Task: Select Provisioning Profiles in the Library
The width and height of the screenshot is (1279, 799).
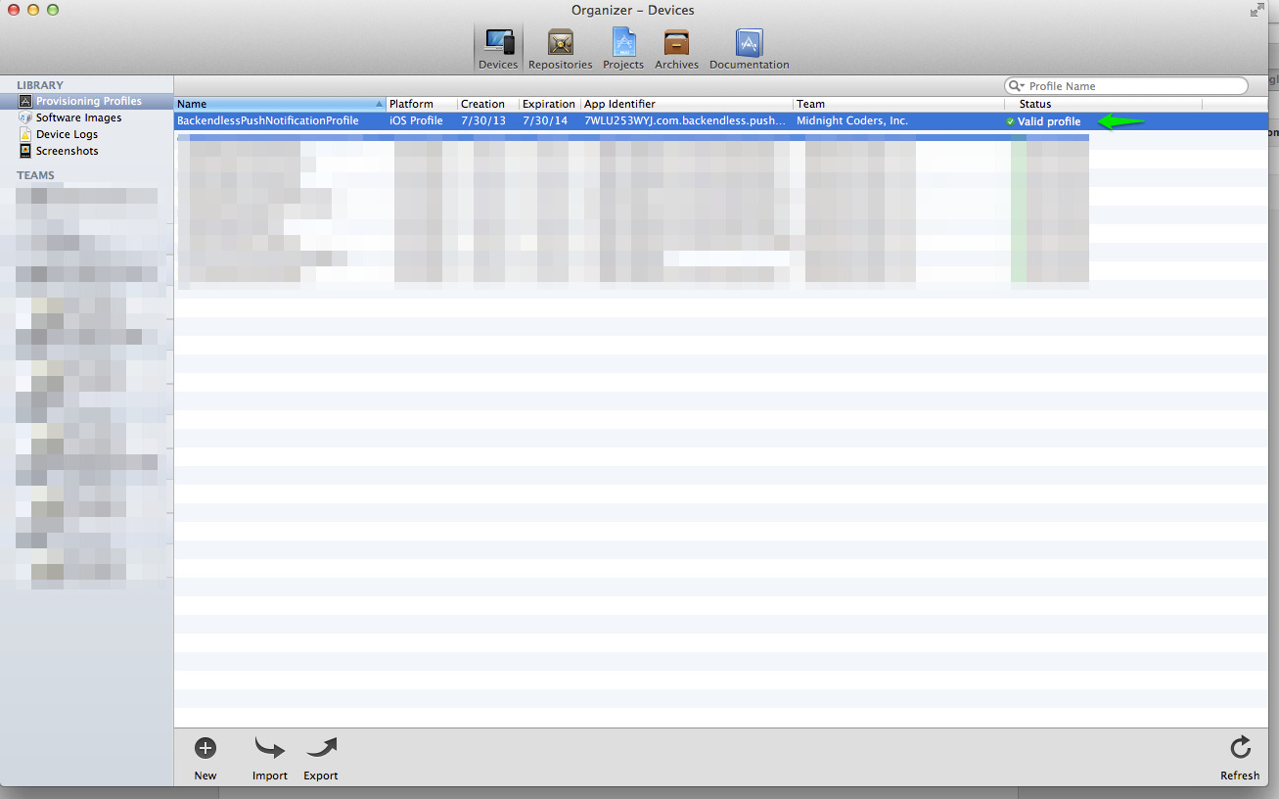Action: click(89, 101)
